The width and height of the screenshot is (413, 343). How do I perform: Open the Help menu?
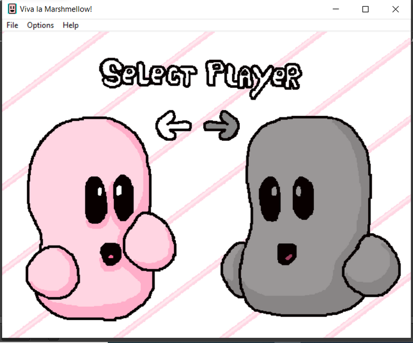point(71,25)
